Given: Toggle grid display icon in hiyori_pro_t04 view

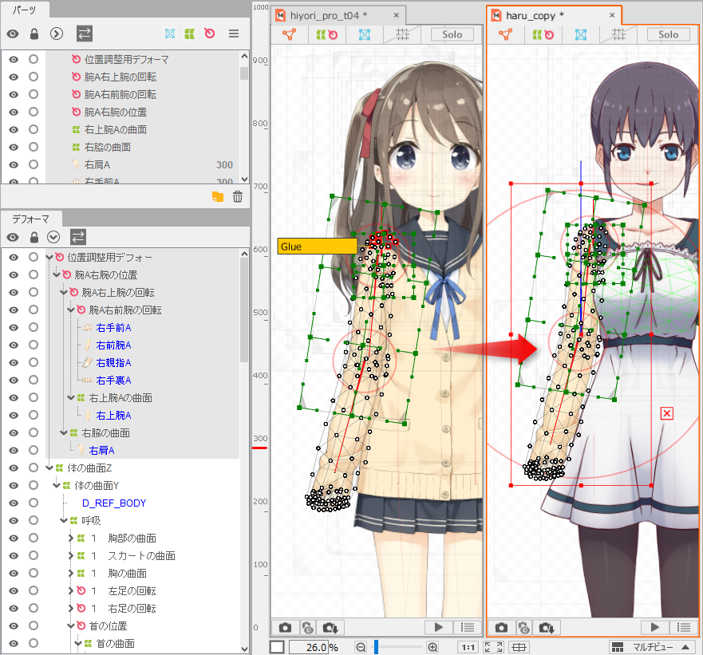Looking at the screenshot, I should click(402, 34).
